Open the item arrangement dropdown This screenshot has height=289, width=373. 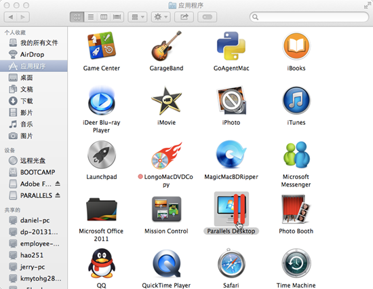pos(138,17)
